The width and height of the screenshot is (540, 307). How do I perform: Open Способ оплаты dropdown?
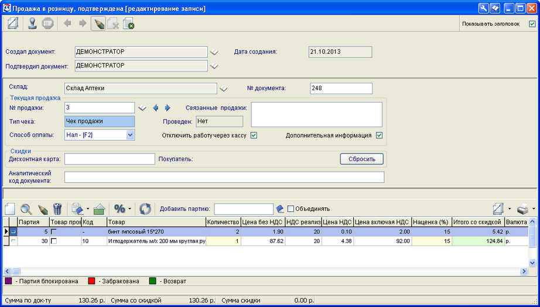(130, 135)
